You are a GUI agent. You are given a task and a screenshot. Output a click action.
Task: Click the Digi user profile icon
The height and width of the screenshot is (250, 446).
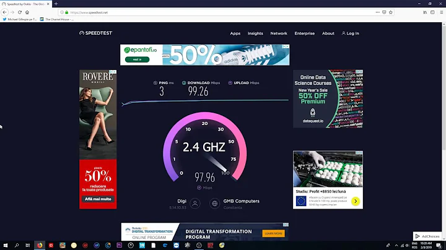(x=195, y=204)
